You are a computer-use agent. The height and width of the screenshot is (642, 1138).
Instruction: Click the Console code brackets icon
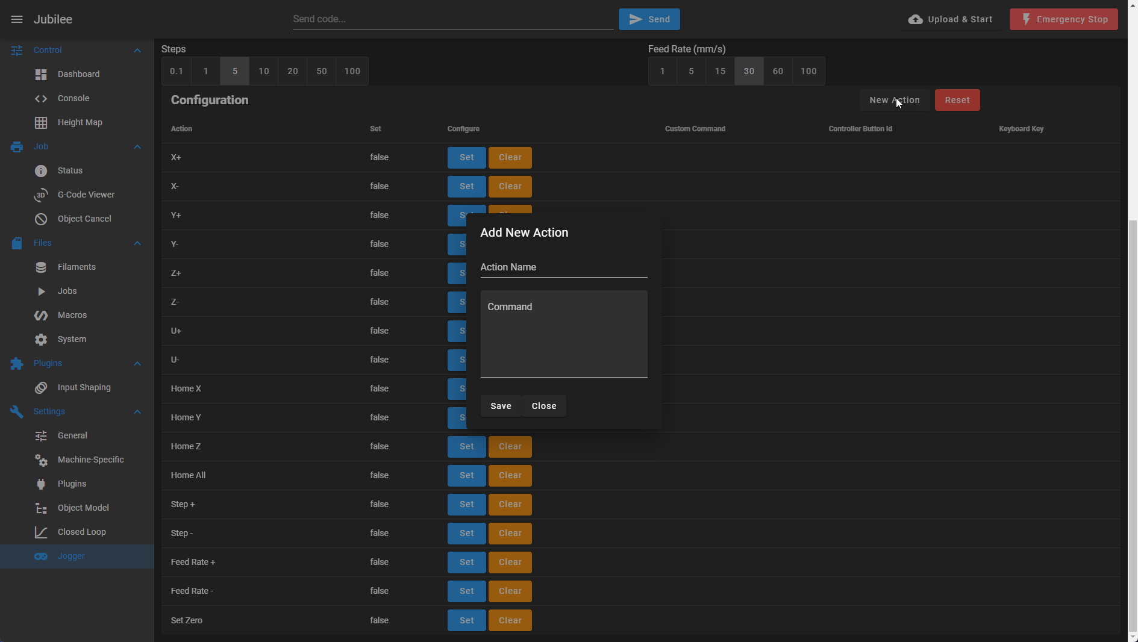[41, 98]
